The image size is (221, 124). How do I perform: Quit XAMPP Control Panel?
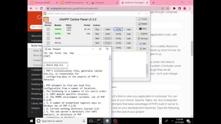click(143, 49)
